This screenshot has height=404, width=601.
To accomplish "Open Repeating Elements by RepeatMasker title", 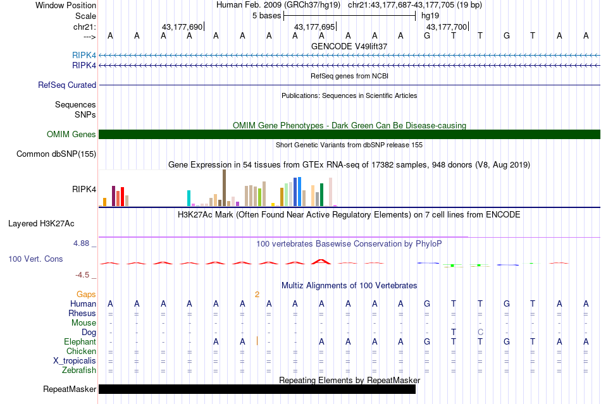I will (349, 380).
